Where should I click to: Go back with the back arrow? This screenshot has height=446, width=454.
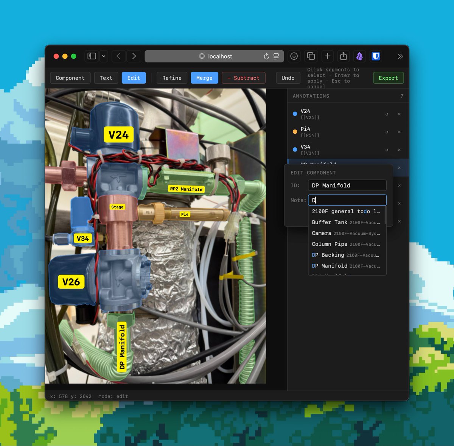coord(118,56)
